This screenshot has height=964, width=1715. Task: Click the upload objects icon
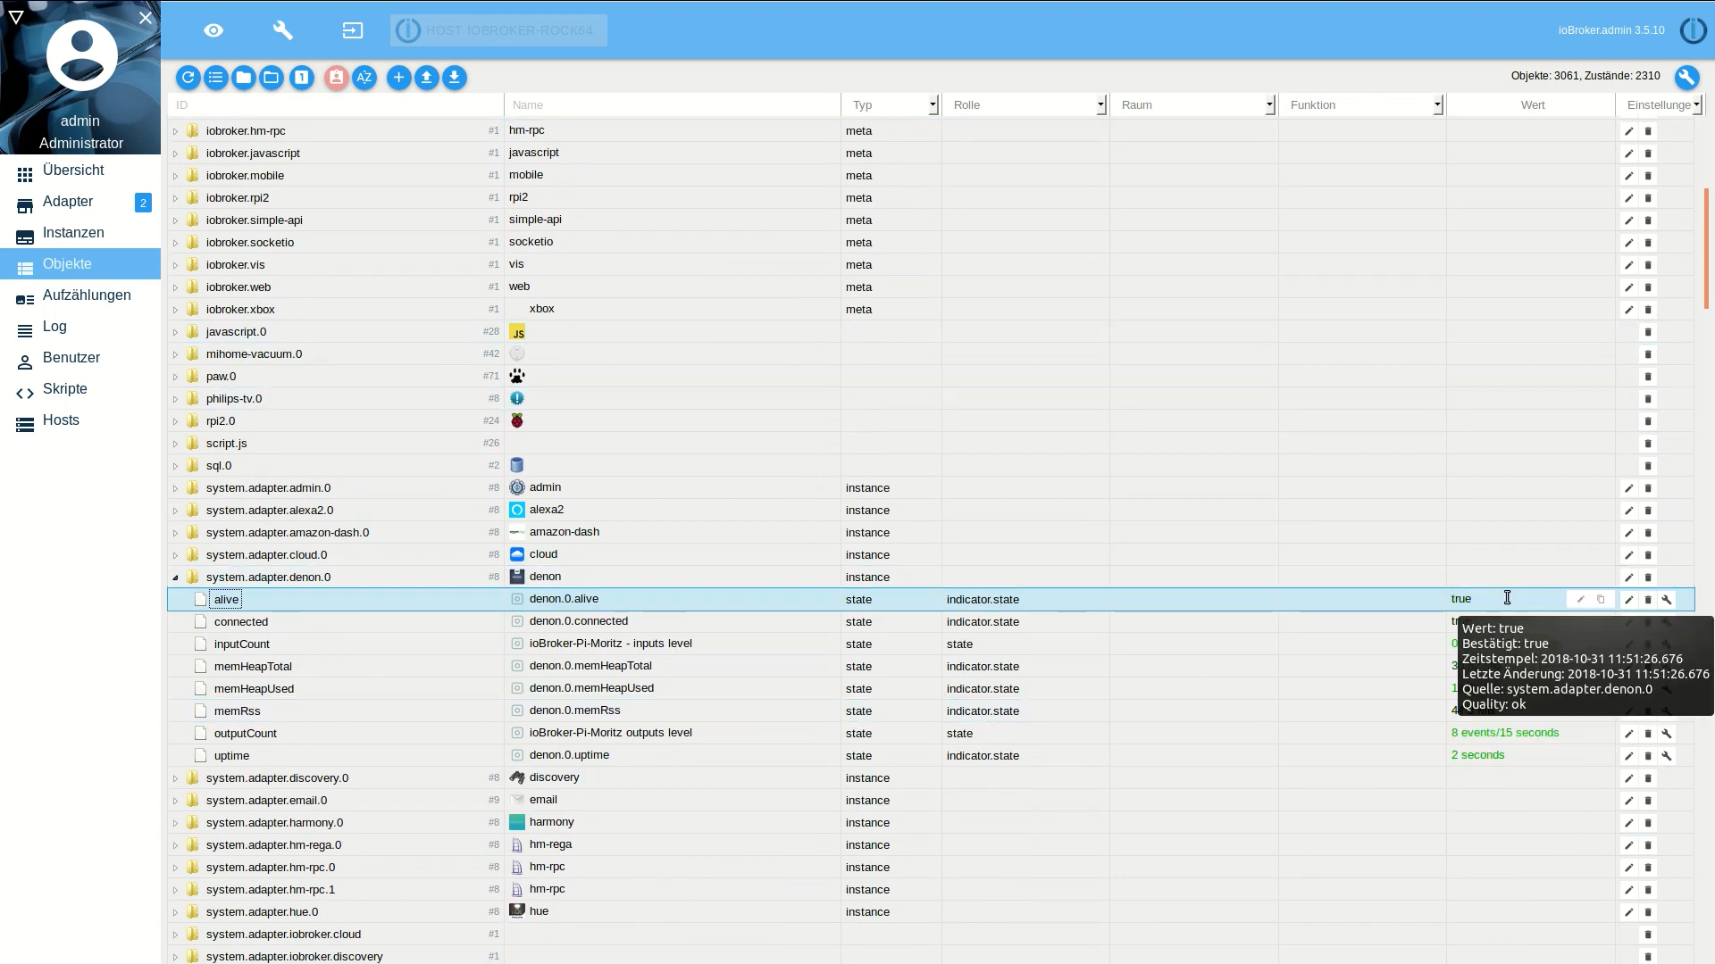pyautogui.click(x=427, y=78)
